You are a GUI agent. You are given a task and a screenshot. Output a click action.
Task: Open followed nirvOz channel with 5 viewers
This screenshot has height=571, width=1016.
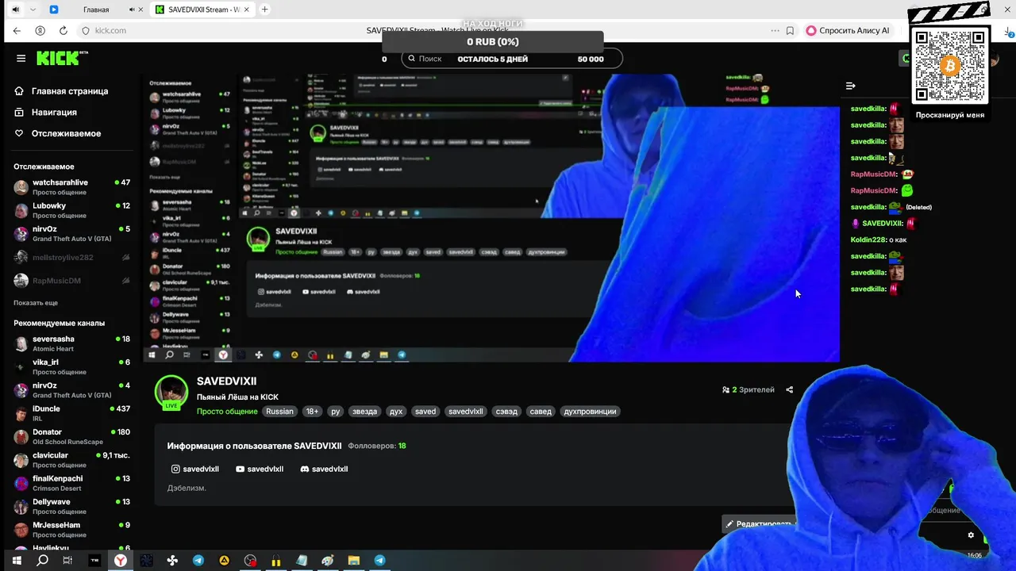click(x=71, y=234)
